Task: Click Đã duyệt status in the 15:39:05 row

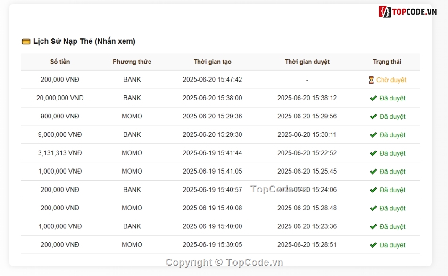Action: tap(392, 245)
